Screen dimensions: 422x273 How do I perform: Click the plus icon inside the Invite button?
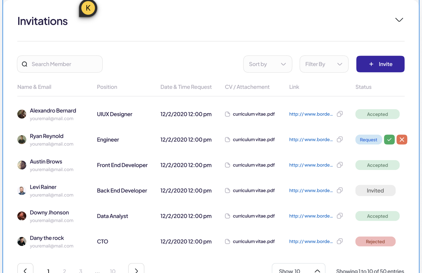tap(371, 64)
